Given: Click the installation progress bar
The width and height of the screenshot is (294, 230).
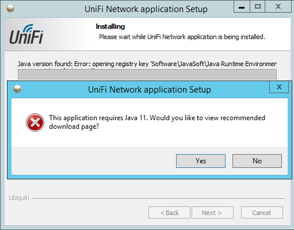Looking at the screenshot, I should click(x=147, y=74).
